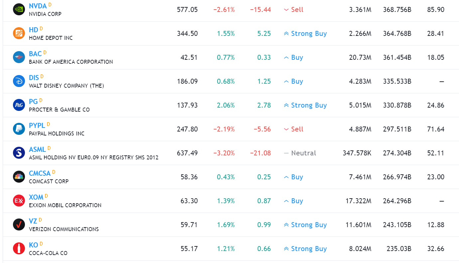Open the VZ ticker link

(33, 221)
